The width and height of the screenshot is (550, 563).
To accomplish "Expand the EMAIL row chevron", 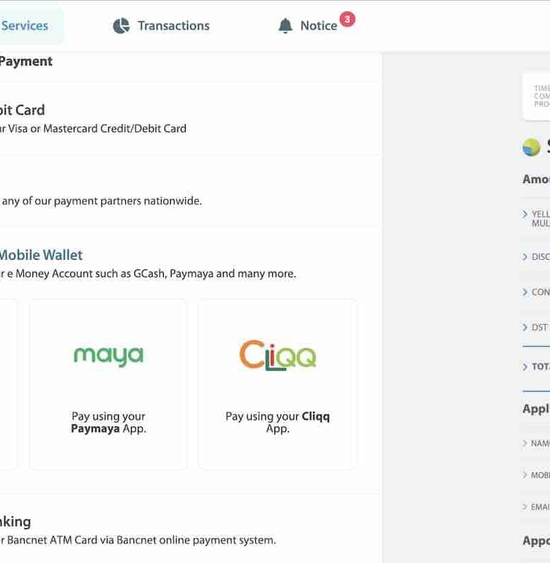I will (x=525, y=507).
